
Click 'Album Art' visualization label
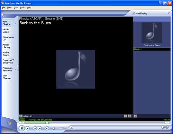(x=28, y=116)
